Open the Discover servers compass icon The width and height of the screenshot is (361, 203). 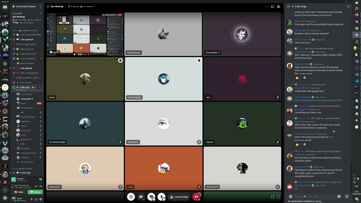5,198
